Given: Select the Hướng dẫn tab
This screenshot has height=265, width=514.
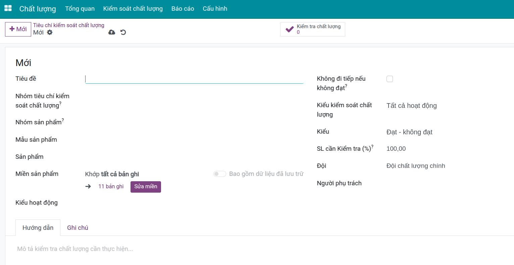Looking at the screenshot, I should tap(38, 228).
